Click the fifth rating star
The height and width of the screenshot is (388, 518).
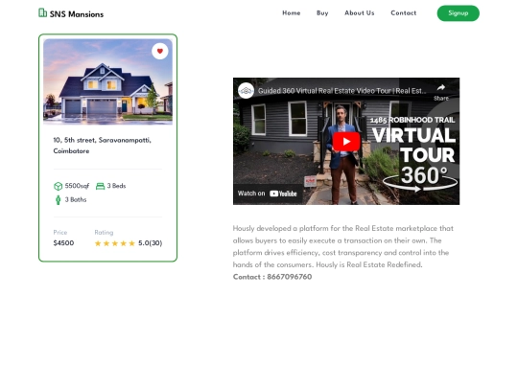tap(131, 243)
